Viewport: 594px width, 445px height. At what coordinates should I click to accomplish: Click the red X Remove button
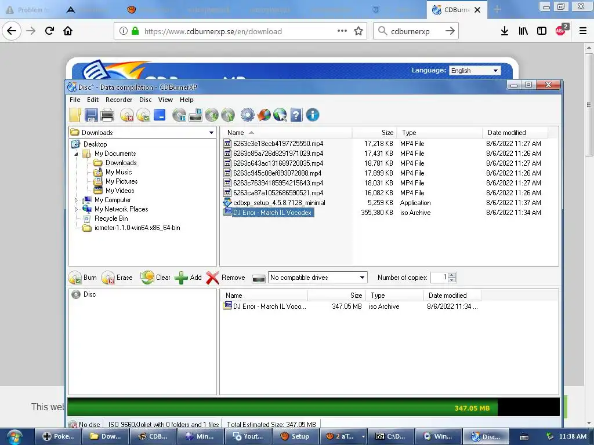pos(226,278)
